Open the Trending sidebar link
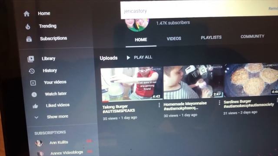 [48, 26]
